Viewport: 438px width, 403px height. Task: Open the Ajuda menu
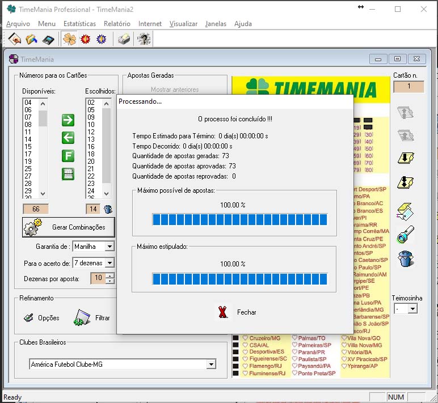point(243,24)
